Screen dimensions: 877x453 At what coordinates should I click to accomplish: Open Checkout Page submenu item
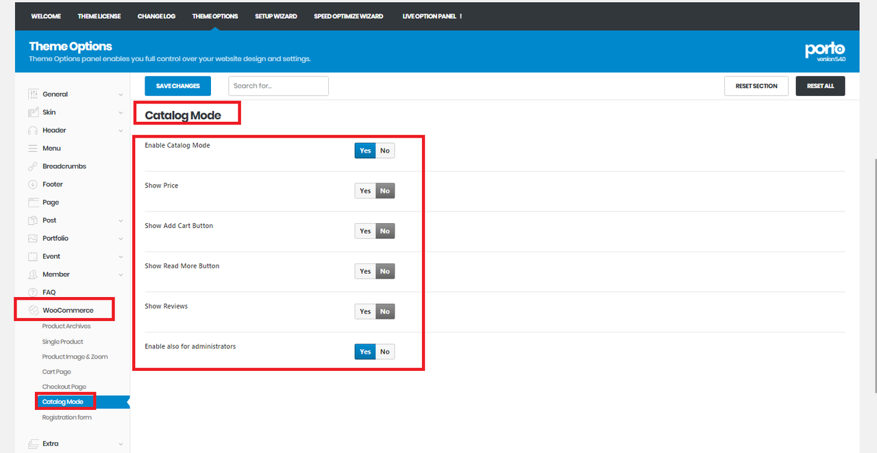pyautogui.click(x=64, y=387)
